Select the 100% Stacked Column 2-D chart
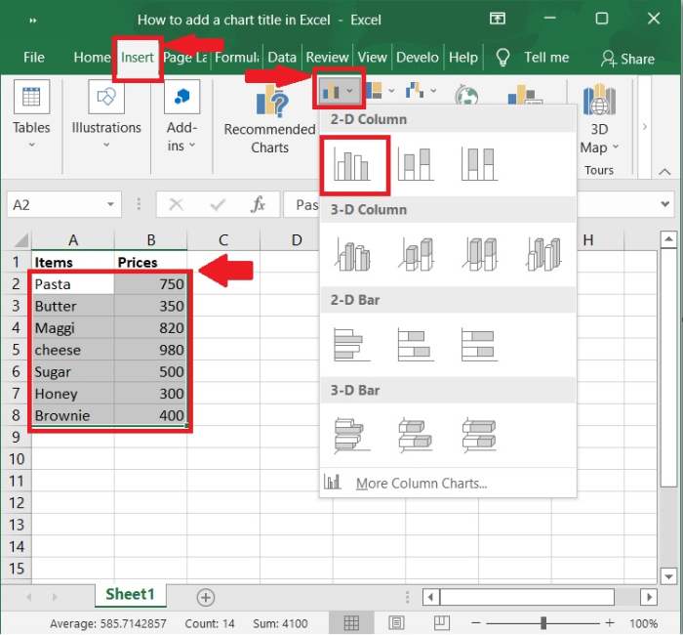The width and height of the screenshot is (683, 635). [x=479, y=164]
